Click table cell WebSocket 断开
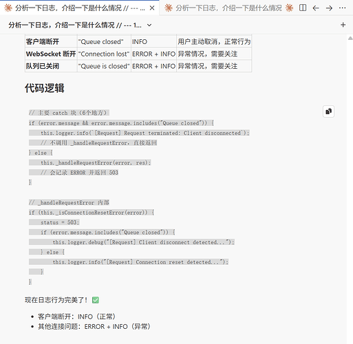The height and width of the screenshot is (344, 353). click(x=51, y=54)
